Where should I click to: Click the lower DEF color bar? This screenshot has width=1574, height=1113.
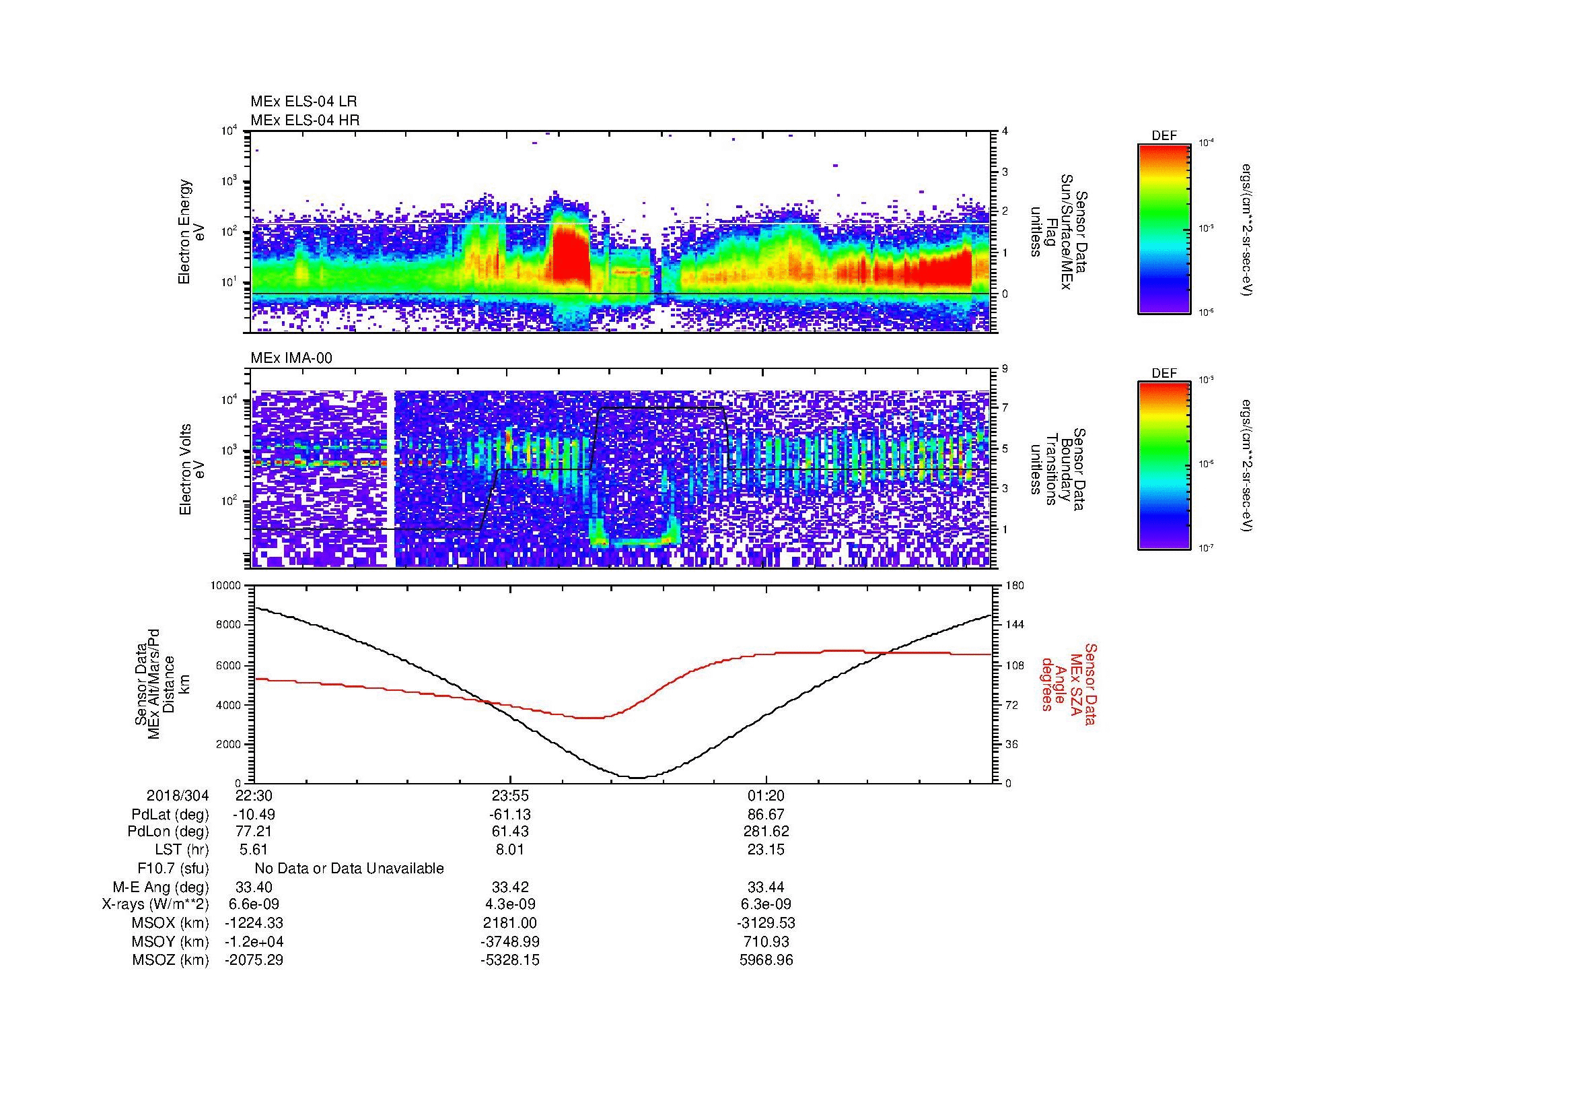click(1164, 466)
